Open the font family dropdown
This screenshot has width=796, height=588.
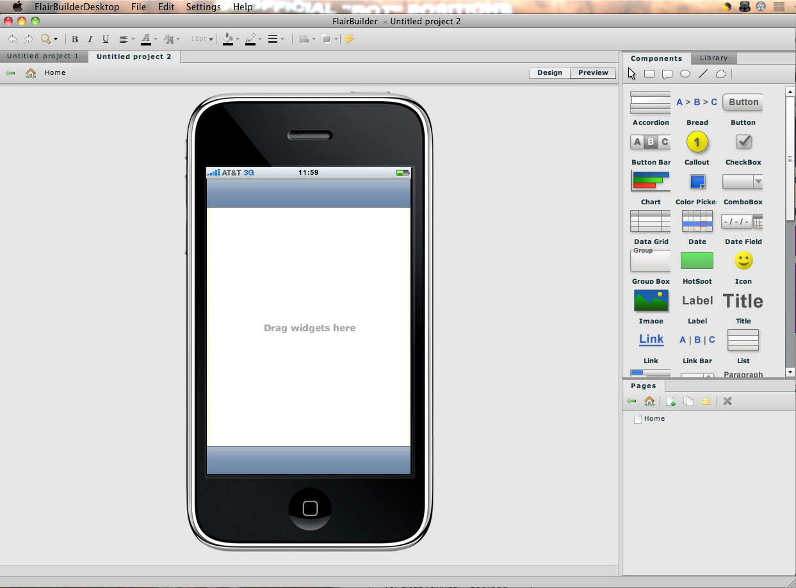[x=172, y=39]
